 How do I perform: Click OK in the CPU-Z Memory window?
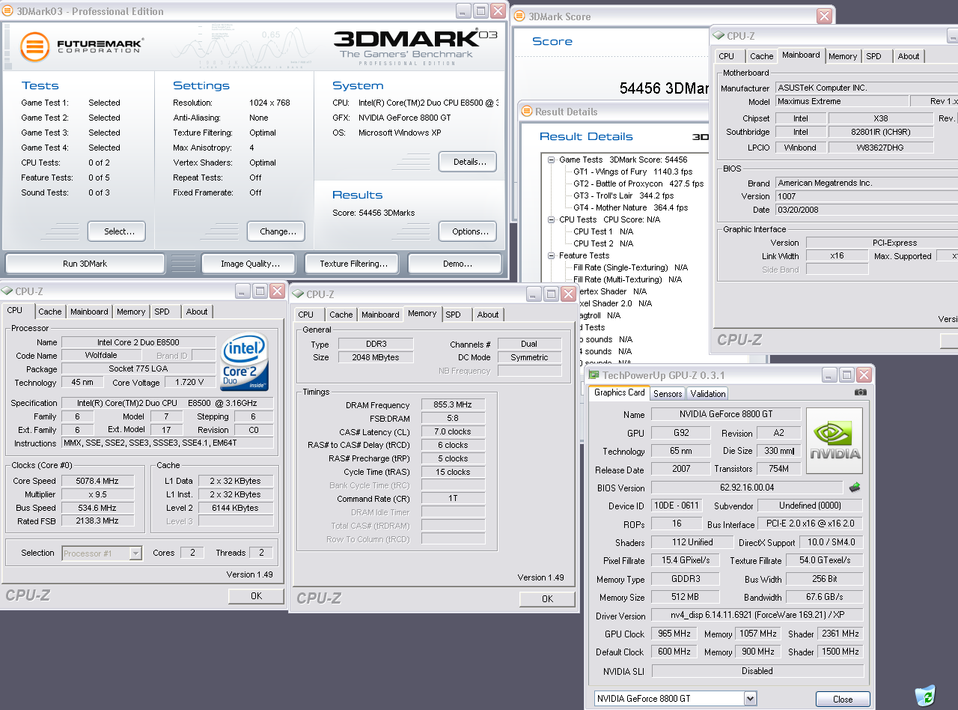[547, 598]
